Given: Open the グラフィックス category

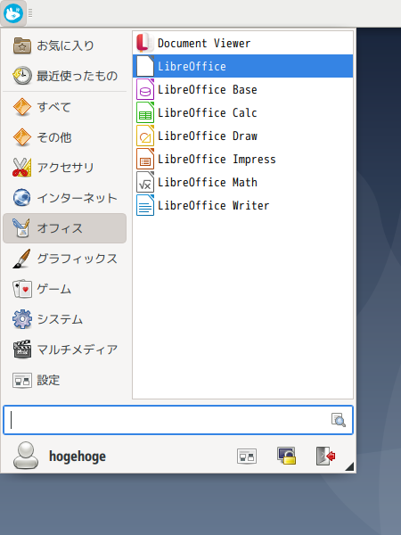Looking at the screenshot, I should (x=64, y=259).
